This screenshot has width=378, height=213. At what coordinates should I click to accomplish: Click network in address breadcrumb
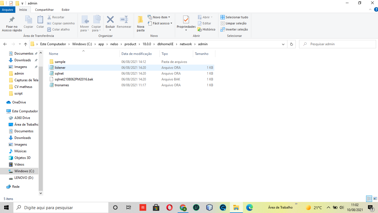(186, 44)
